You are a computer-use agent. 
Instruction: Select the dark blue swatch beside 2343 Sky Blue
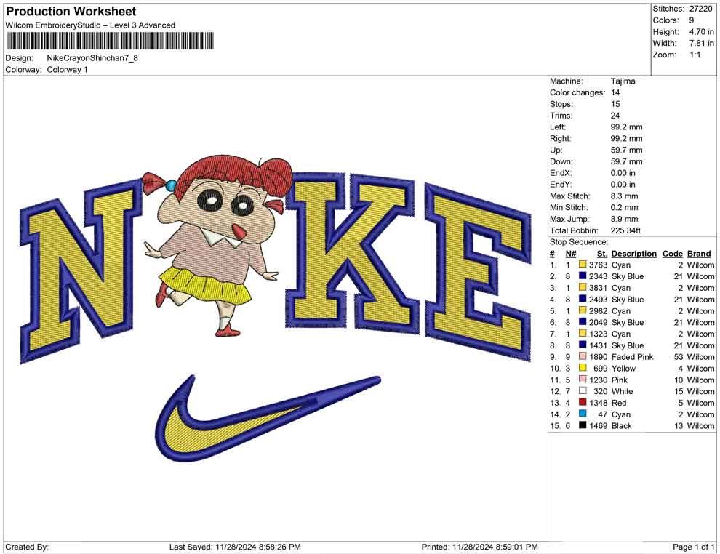[x=583, y=276]
